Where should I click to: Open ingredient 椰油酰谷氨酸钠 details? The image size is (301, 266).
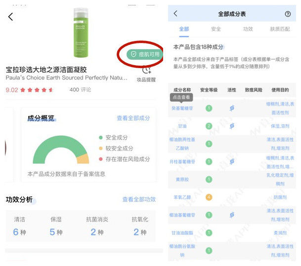pos(182,251)
